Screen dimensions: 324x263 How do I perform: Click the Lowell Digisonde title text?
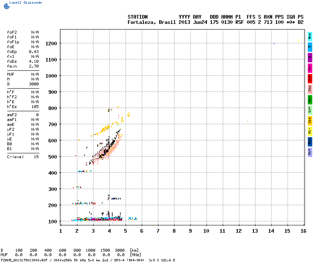tap(26, 2)
